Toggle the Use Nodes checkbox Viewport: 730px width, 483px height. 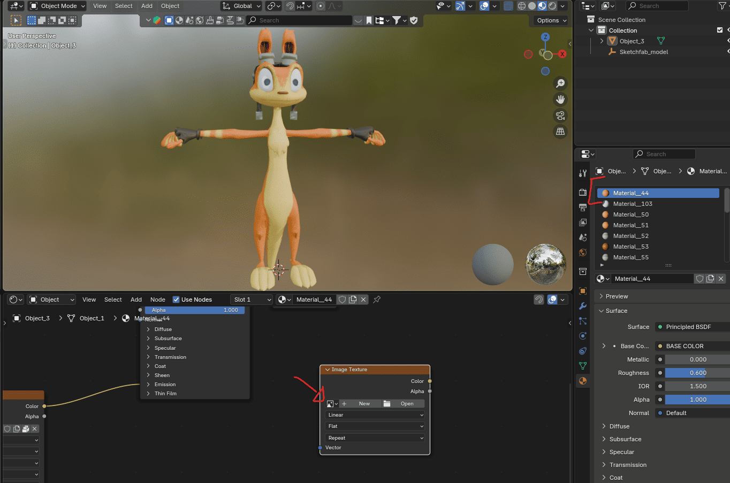click(176, 300)
